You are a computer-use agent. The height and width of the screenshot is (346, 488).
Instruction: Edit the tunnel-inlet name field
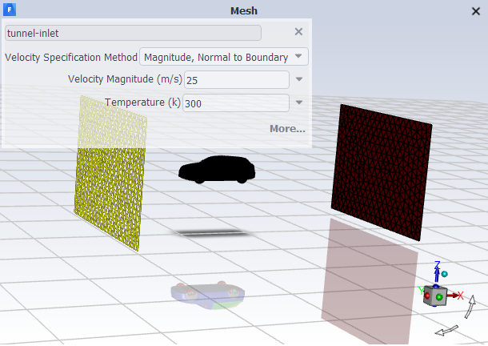(133, 33)
